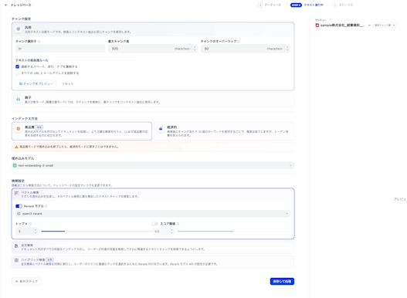Click the help icon beside トップ K
This screenshot has height=298, width=407.
click(30, 224)
